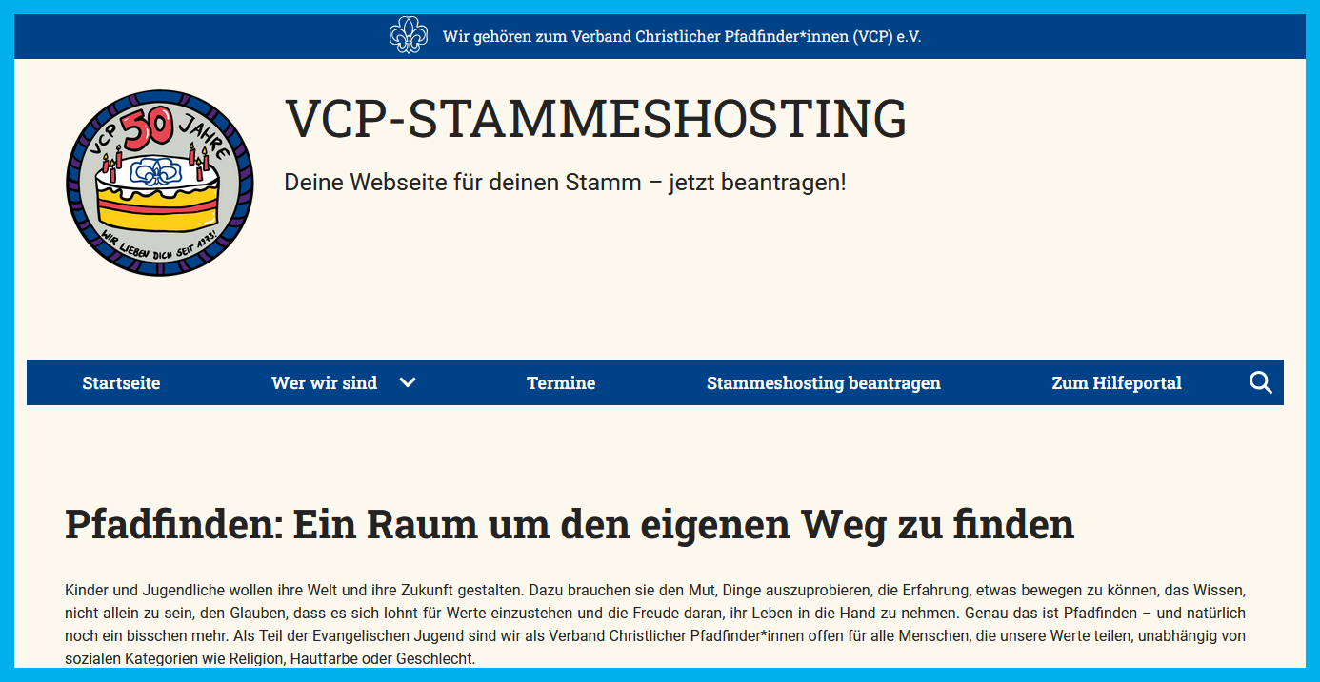The image size is (1320, 682).
Task: Click the cake's yellow layer in the logo
Action: (157, 217)
